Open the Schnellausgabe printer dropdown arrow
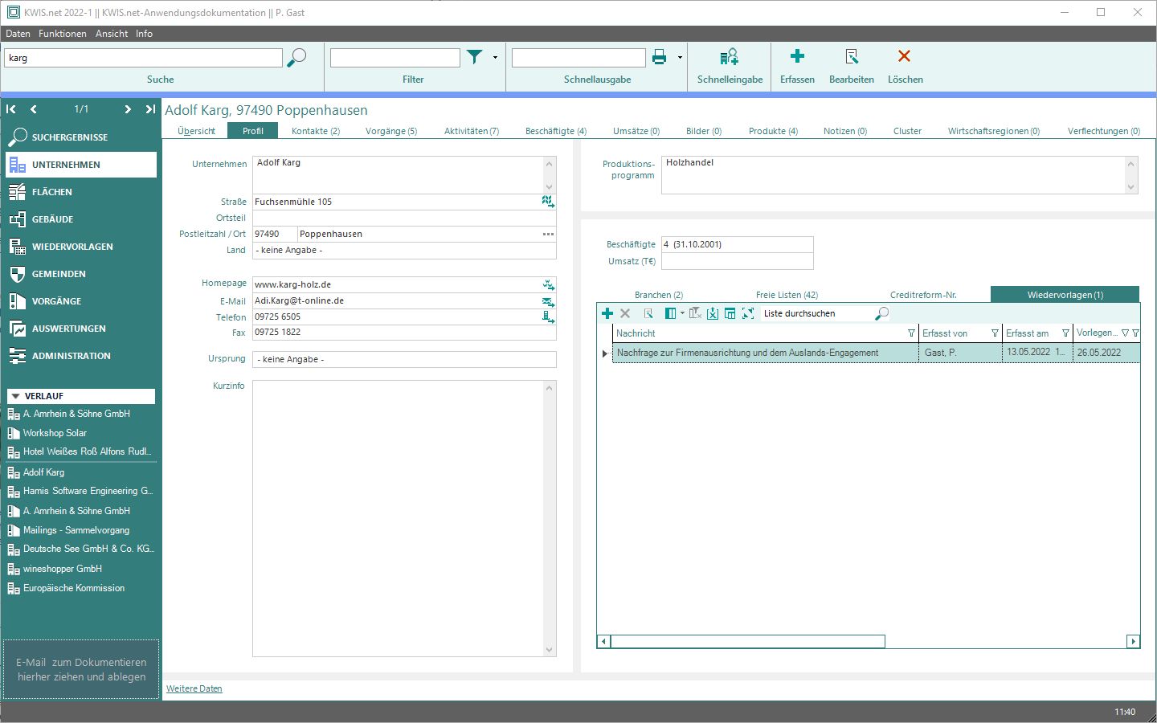 tap(680, 58)
